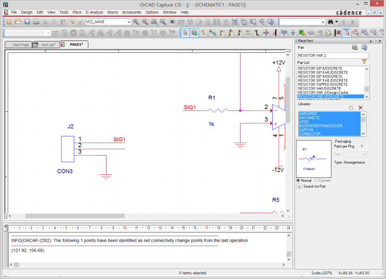Click the Zoom Out magnifier icon
Viewport: 386px width, 279px height.
(145, 22)
